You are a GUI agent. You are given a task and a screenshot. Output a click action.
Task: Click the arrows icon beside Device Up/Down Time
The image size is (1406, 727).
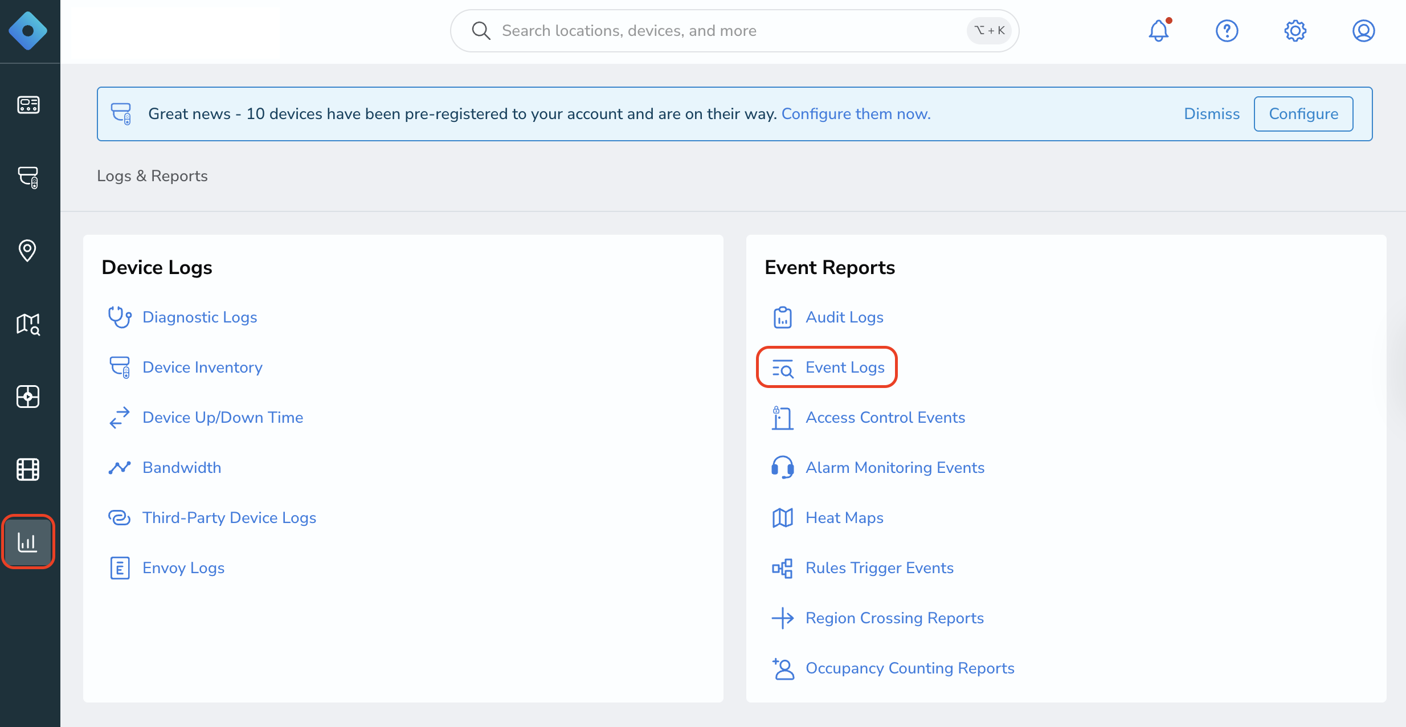[120, 418]
